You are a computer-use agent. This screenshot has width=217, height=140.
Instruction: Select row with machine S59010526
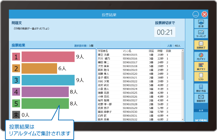point(139,97)
